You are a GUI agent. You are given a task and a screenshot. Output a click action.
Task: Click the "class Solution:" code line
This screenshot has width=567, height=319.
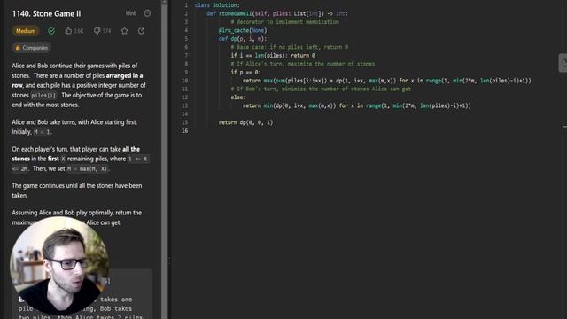tap(217, 5)
